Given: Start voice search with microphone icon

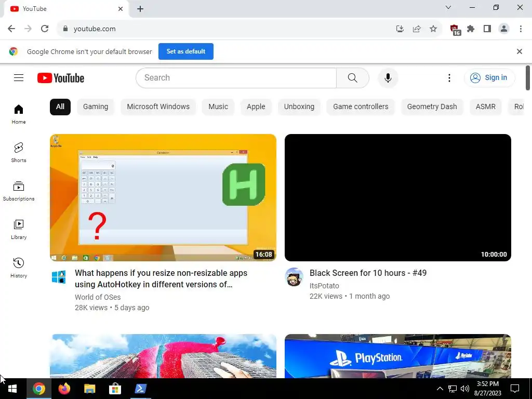Looking at the screenshot, I should 388,78.
